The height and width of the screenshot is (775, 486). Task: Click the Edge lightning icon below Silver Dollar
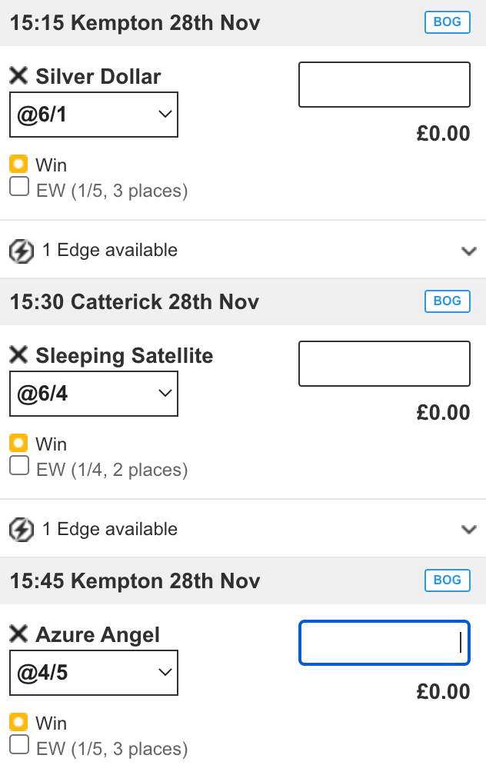coord(21,251)
